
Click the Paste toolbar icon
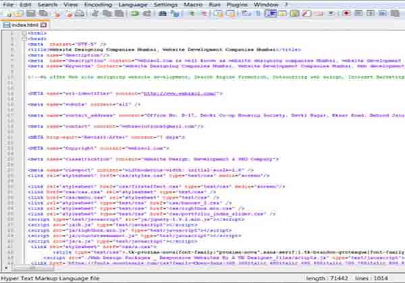point(119,13)
